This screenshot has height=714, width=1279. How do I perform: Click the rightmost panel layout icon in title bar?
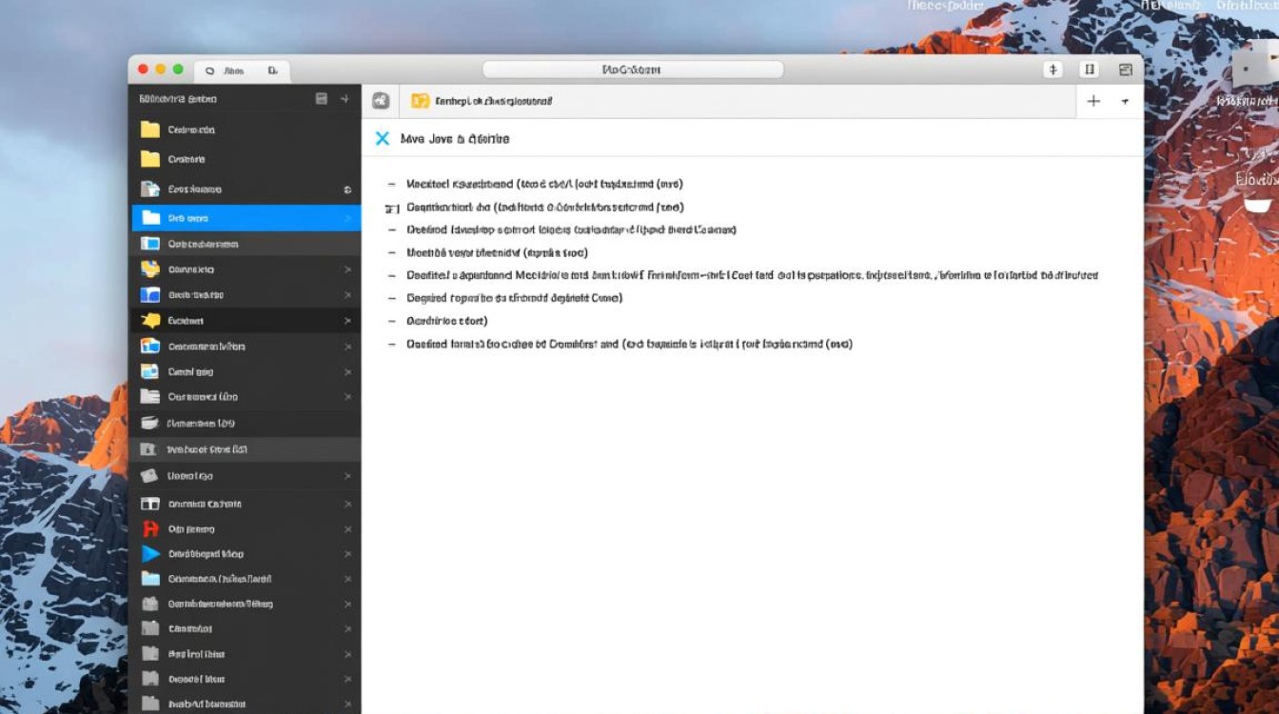point(1126,69)
